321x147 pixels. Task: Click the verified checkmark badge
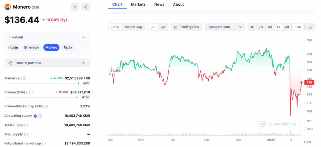[x=35, y=116]
